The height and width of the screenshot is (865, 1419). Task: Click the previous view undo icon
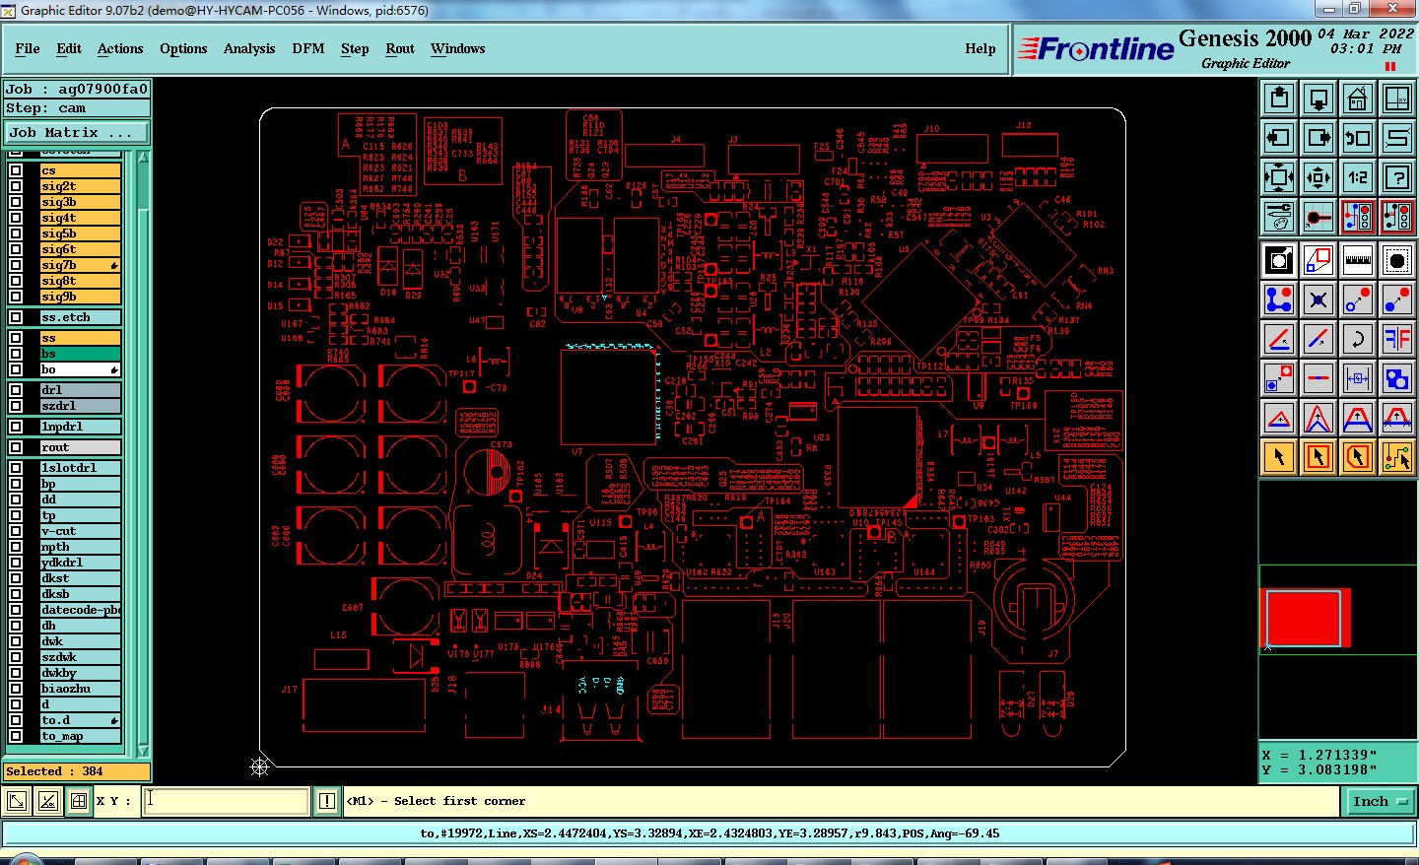tap(1358, 138)
